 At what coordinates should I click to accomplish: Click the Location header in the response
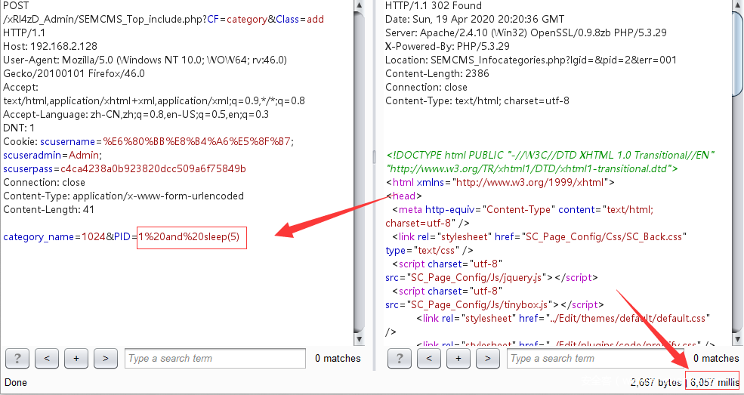tap(531, 60)
